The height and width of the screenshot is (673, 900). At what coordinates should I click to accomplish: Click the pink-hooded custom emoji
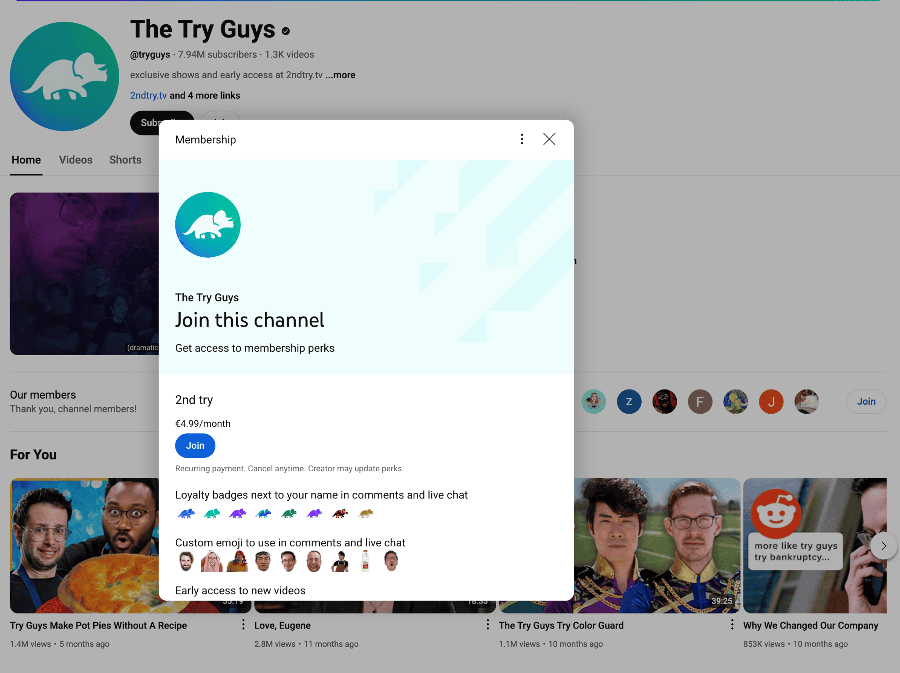click(x=211, y=561)
